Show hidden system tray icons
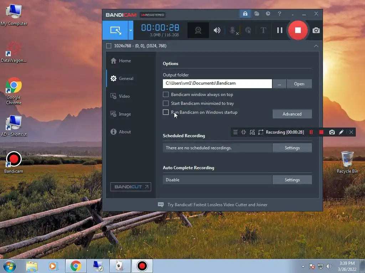This screenshot has width=365, height=273. tap(303, 266)
